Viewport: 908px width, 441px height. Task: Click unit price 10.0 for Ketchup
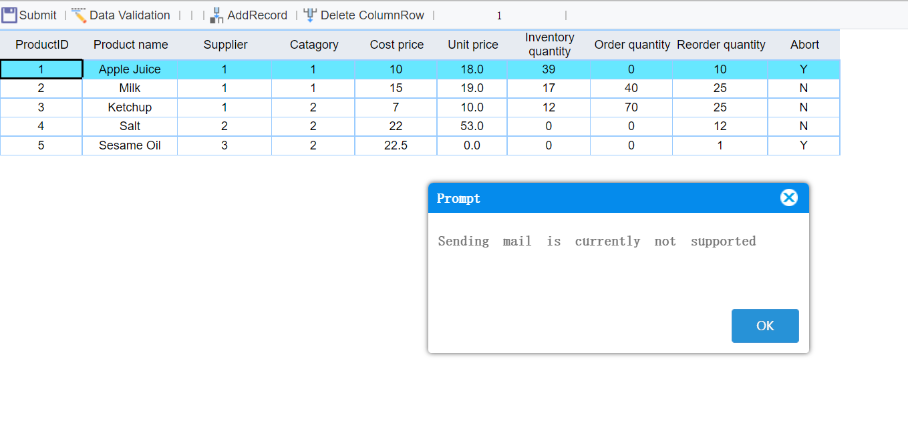(x=472, y=107)
